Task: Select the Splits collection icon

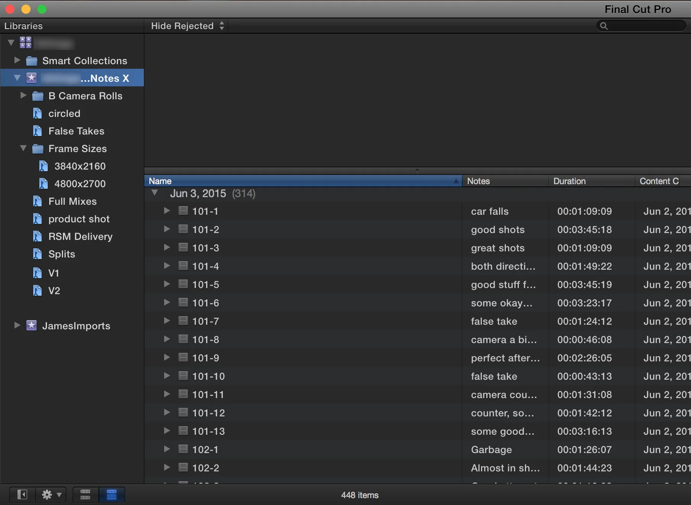Action: coord(37,254)
